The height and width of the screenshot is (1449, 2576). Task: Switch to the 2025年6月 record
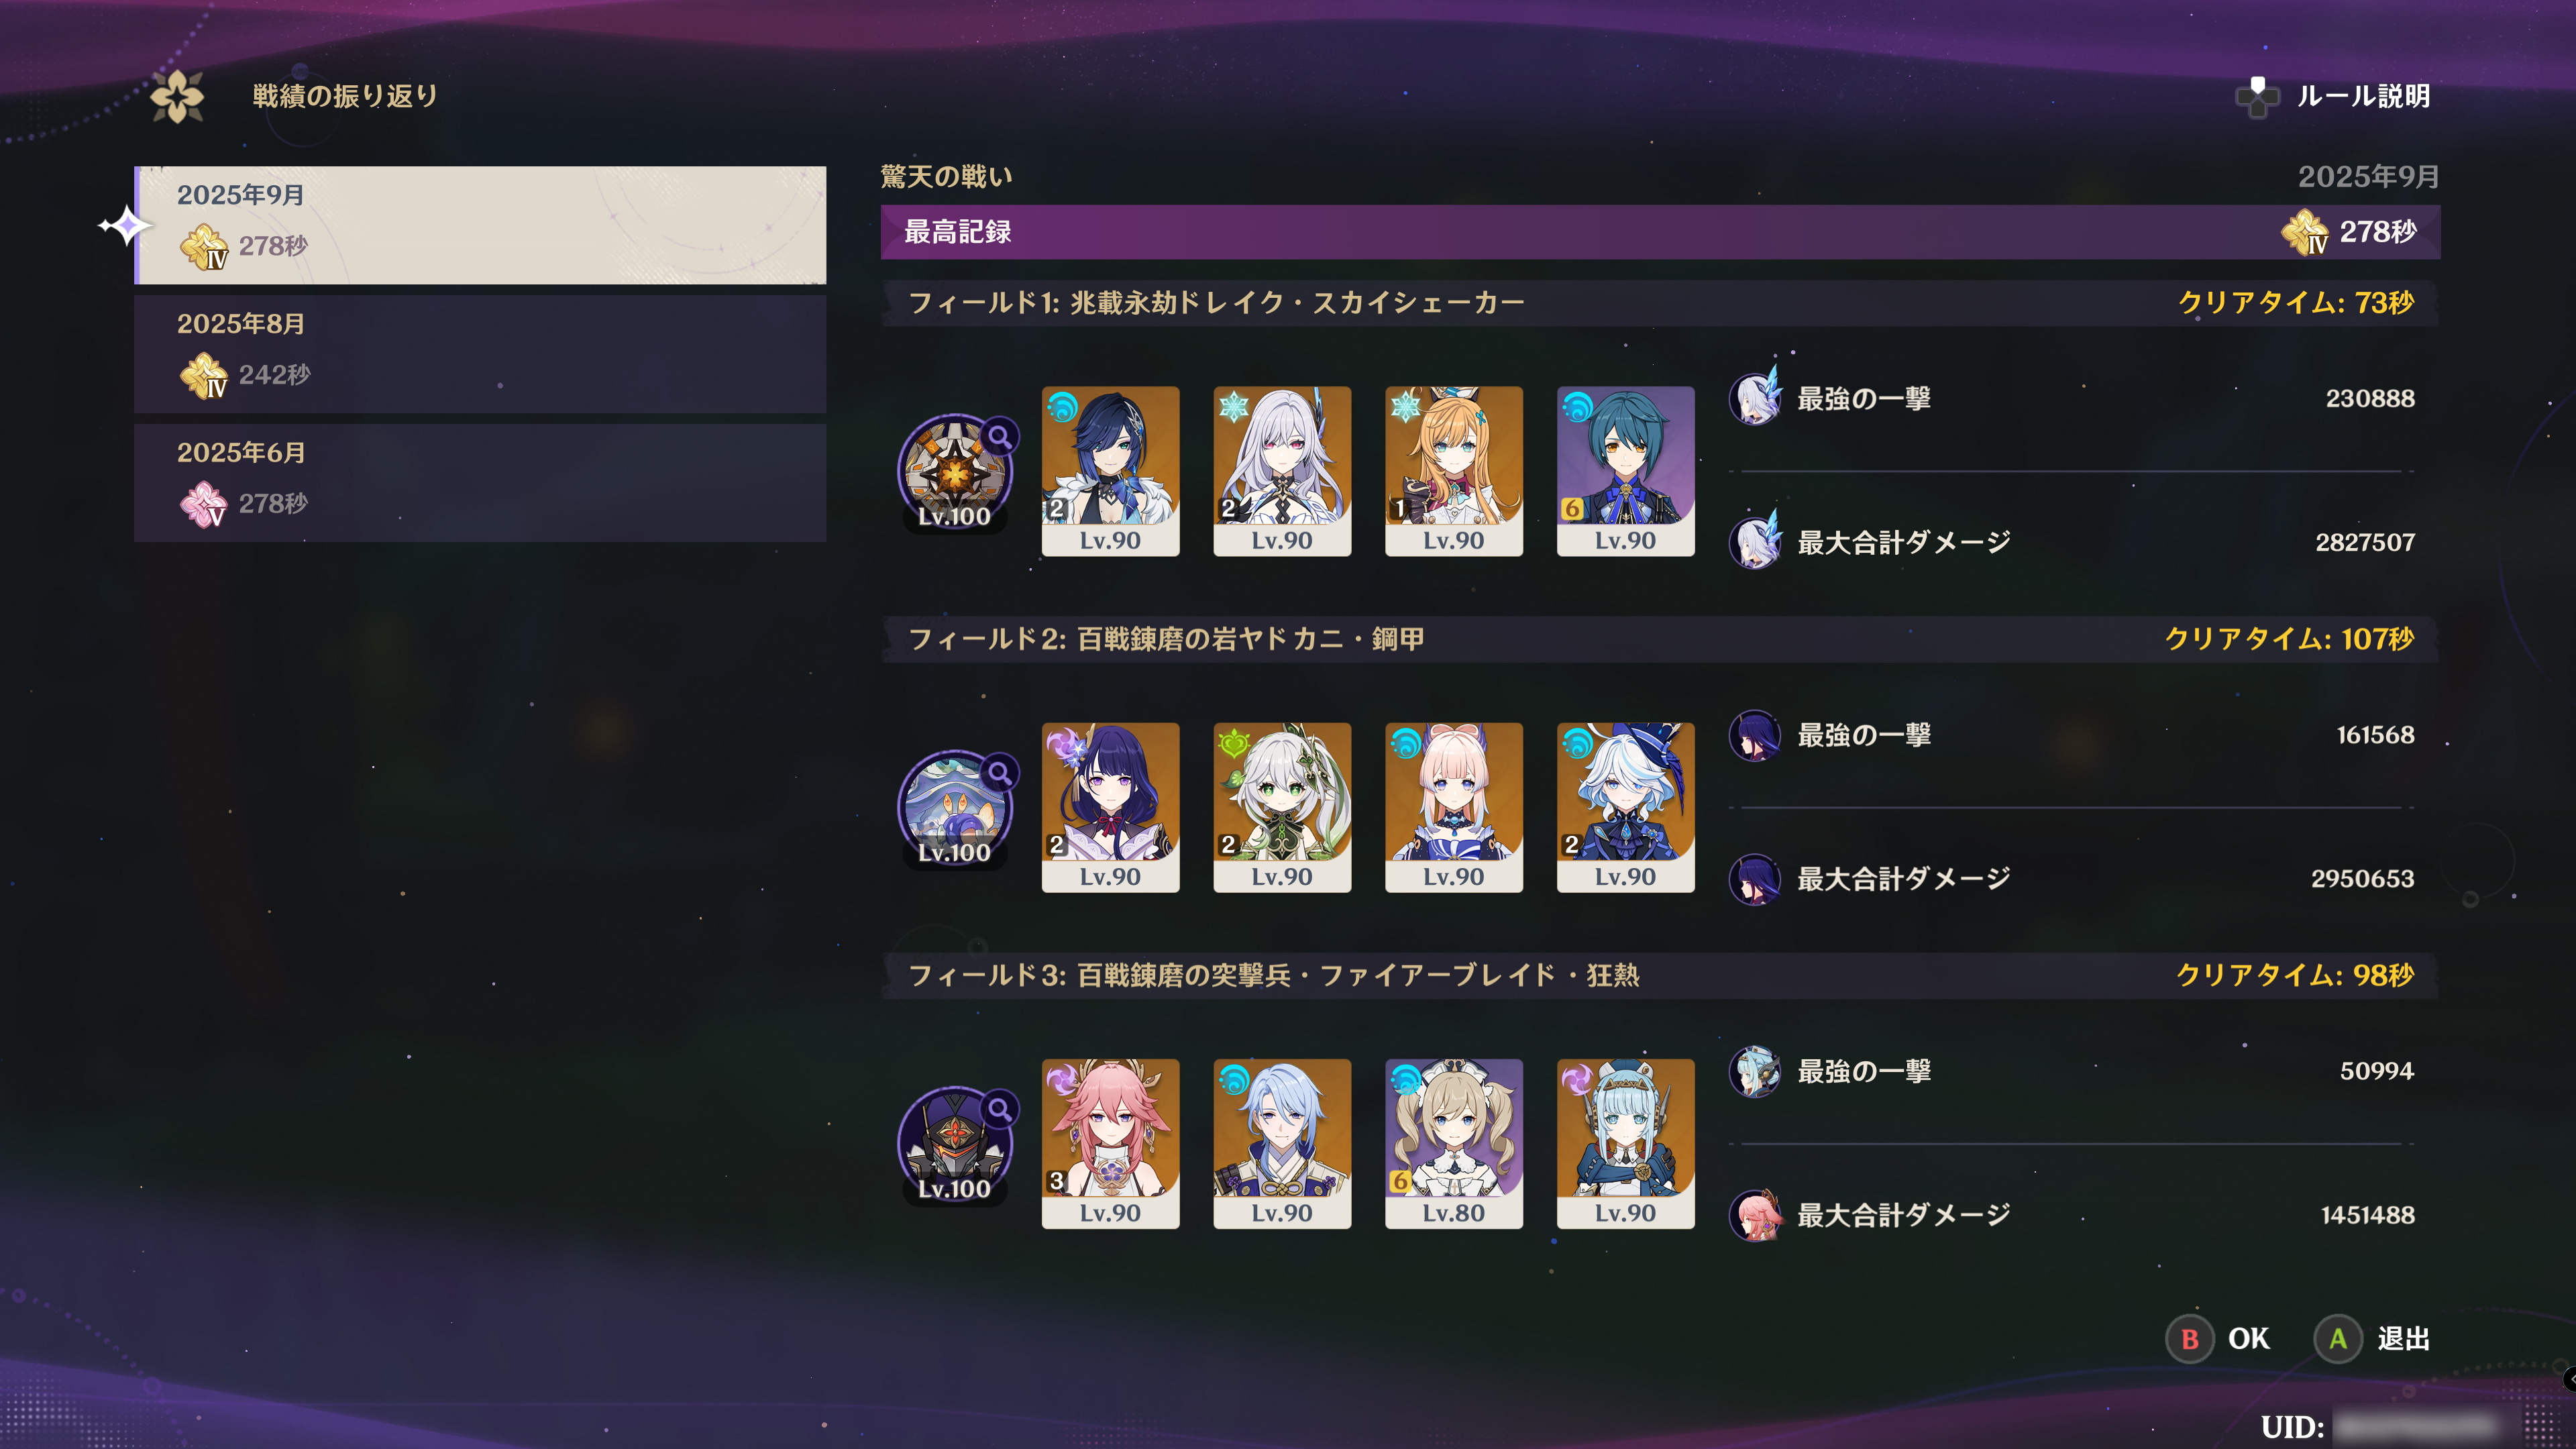pos(480,483)
